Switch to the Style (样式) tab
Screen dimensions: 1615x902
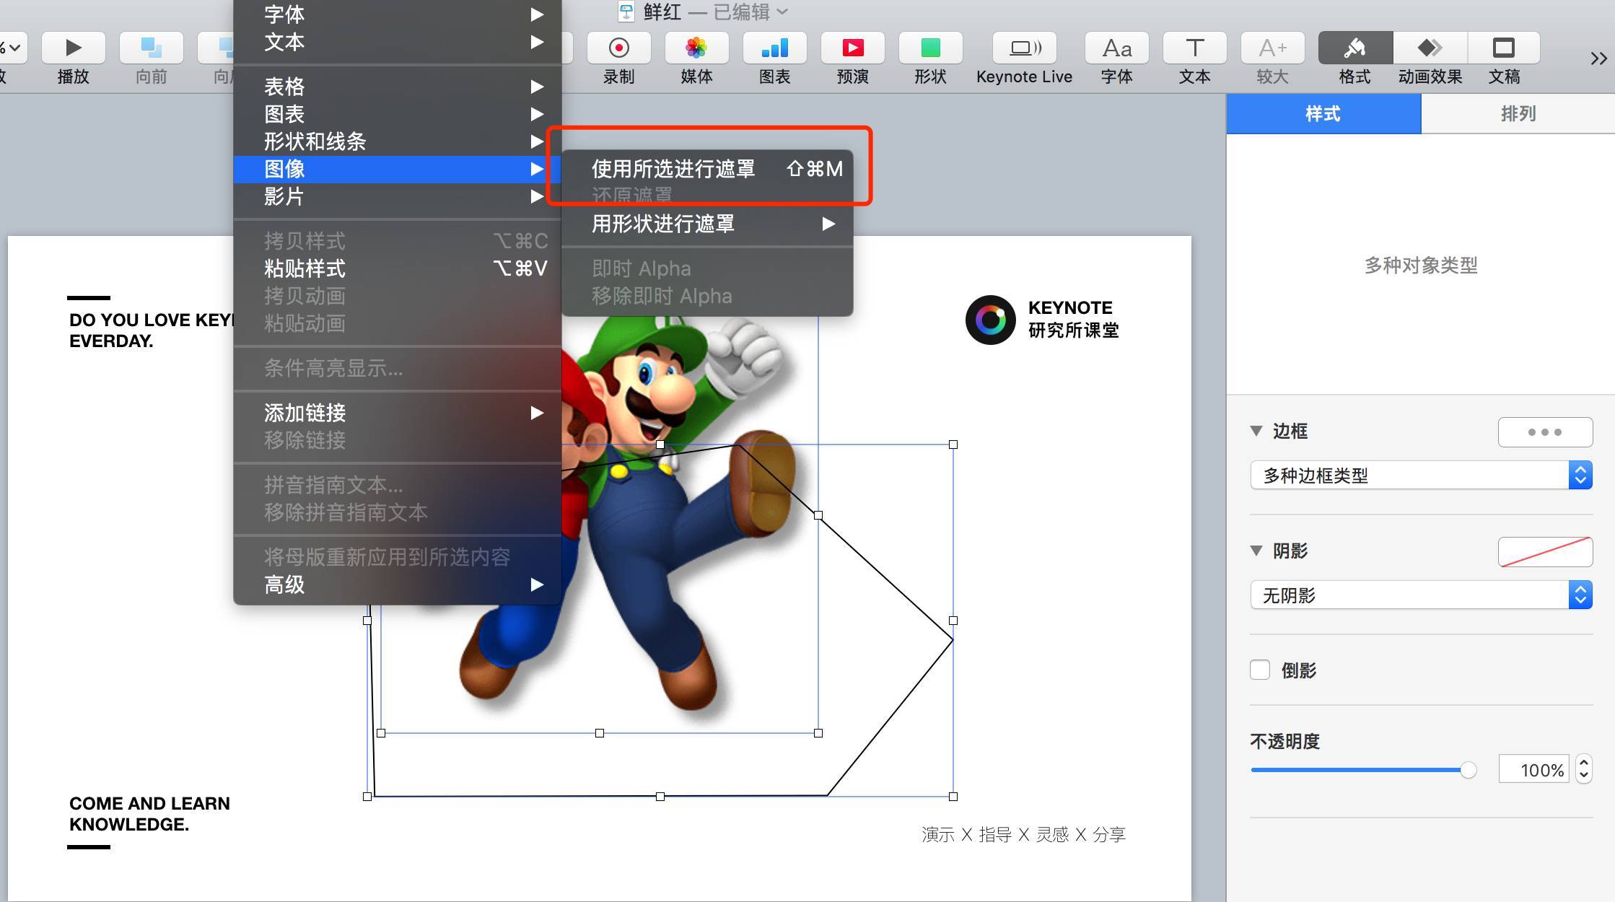pyautogui.click(x=1323, y=113)
